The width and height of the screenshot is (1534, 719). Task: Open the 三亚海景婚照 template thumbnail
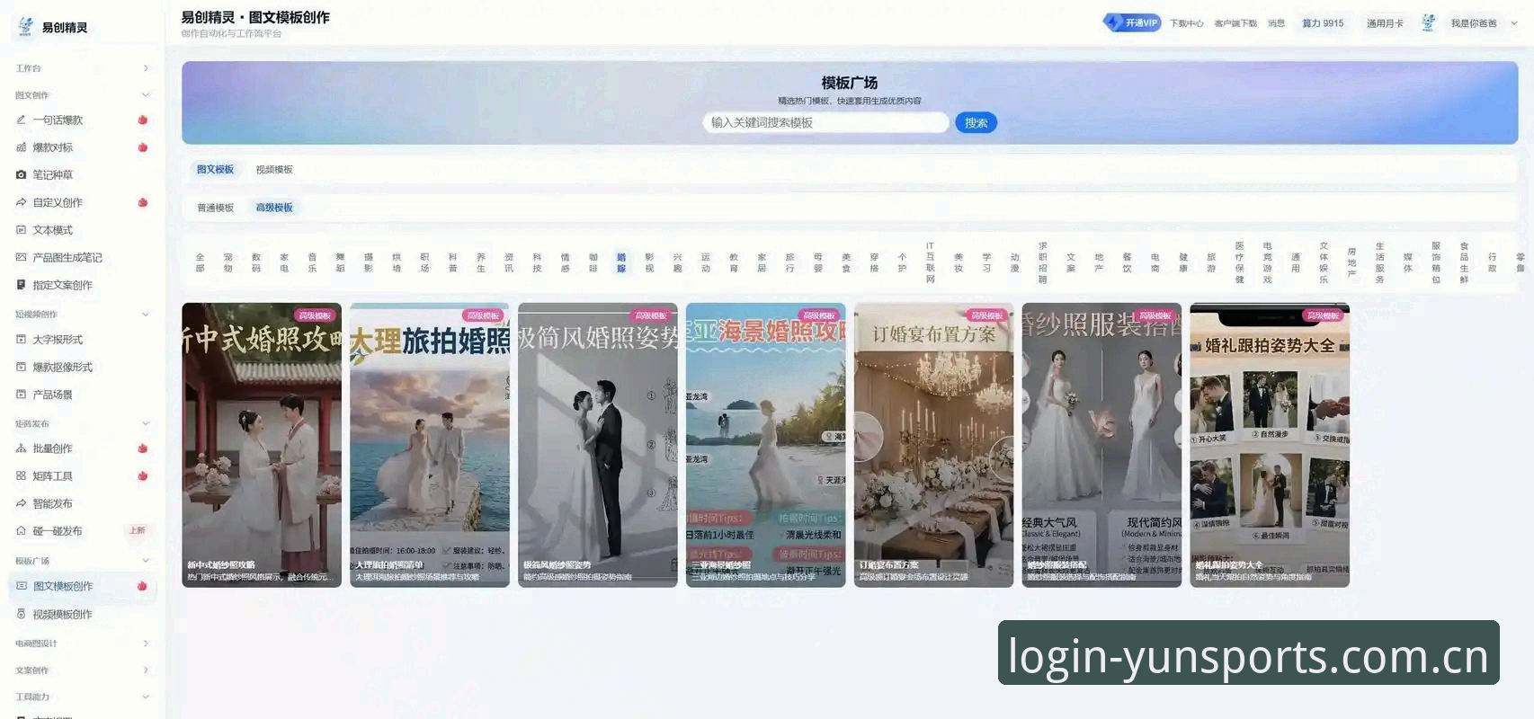tap(766, 445)
